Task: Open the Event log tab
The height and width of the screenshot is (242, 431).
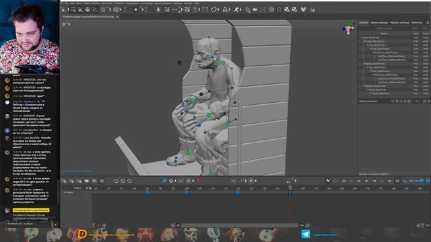Action: point(416,22)
